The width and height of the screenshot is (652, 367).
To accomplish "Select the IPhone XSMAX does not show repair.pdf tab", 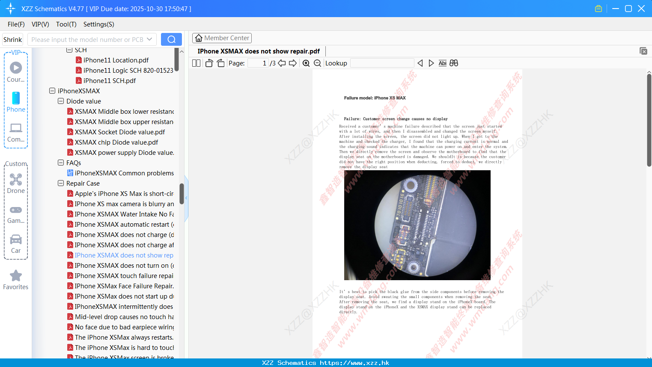I will (259, 51).
